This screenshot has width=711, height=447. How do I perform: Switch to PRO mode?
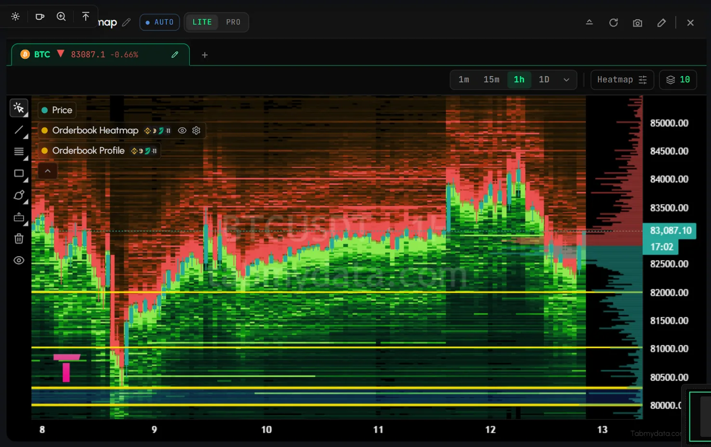pos(233,22)
